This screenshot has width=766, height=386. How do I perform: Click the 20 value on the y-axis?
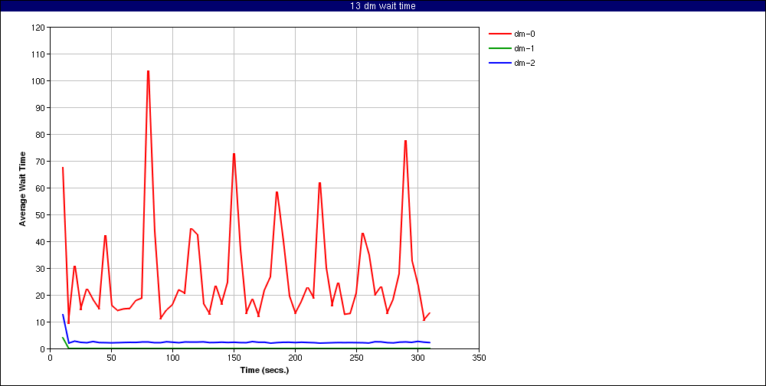[40, 296]
